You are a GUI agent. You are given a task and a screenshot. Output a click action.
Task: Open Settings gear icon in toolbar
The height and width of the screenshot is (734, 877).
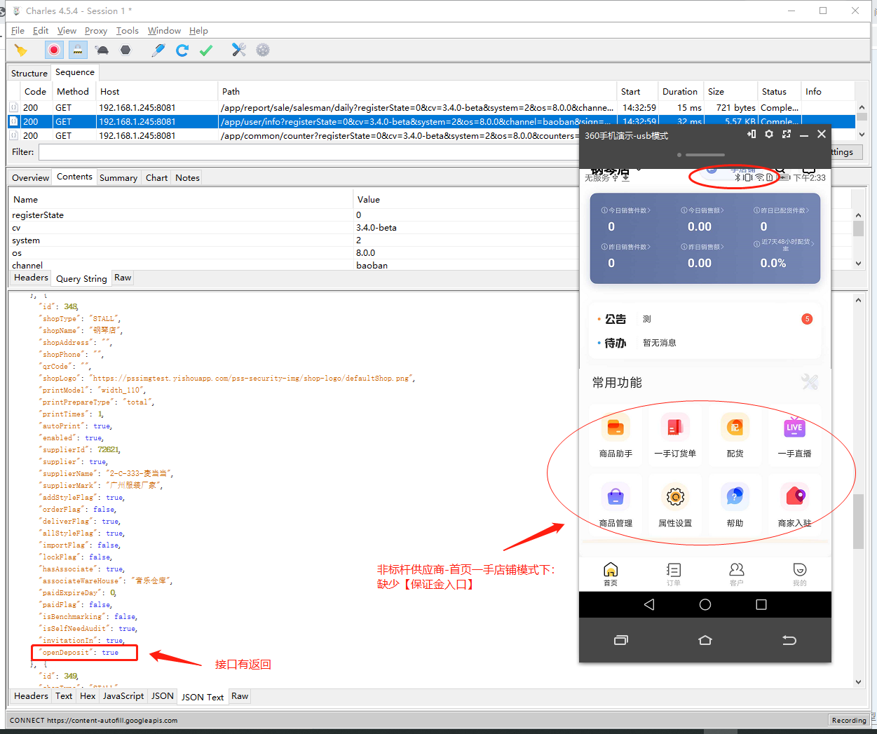[263, 50]
